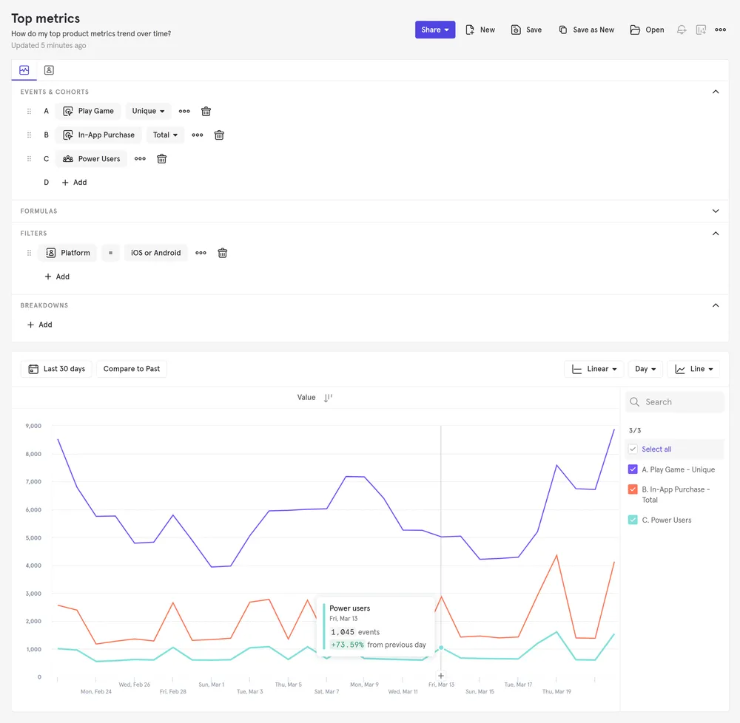Screen dimensions: 740x723
Task: Edit the iOS or Android filter value
Action: (155, 253)
